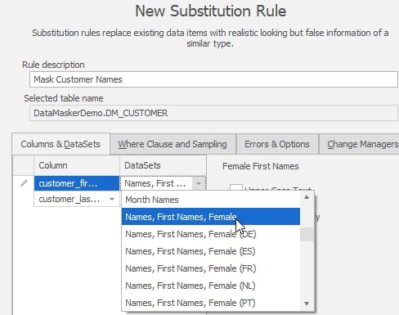Image resolution: width=399 pixels, height=315 pixels.
Task: Click the dropdown list scrollbar thumb
Action: [307, 234]
